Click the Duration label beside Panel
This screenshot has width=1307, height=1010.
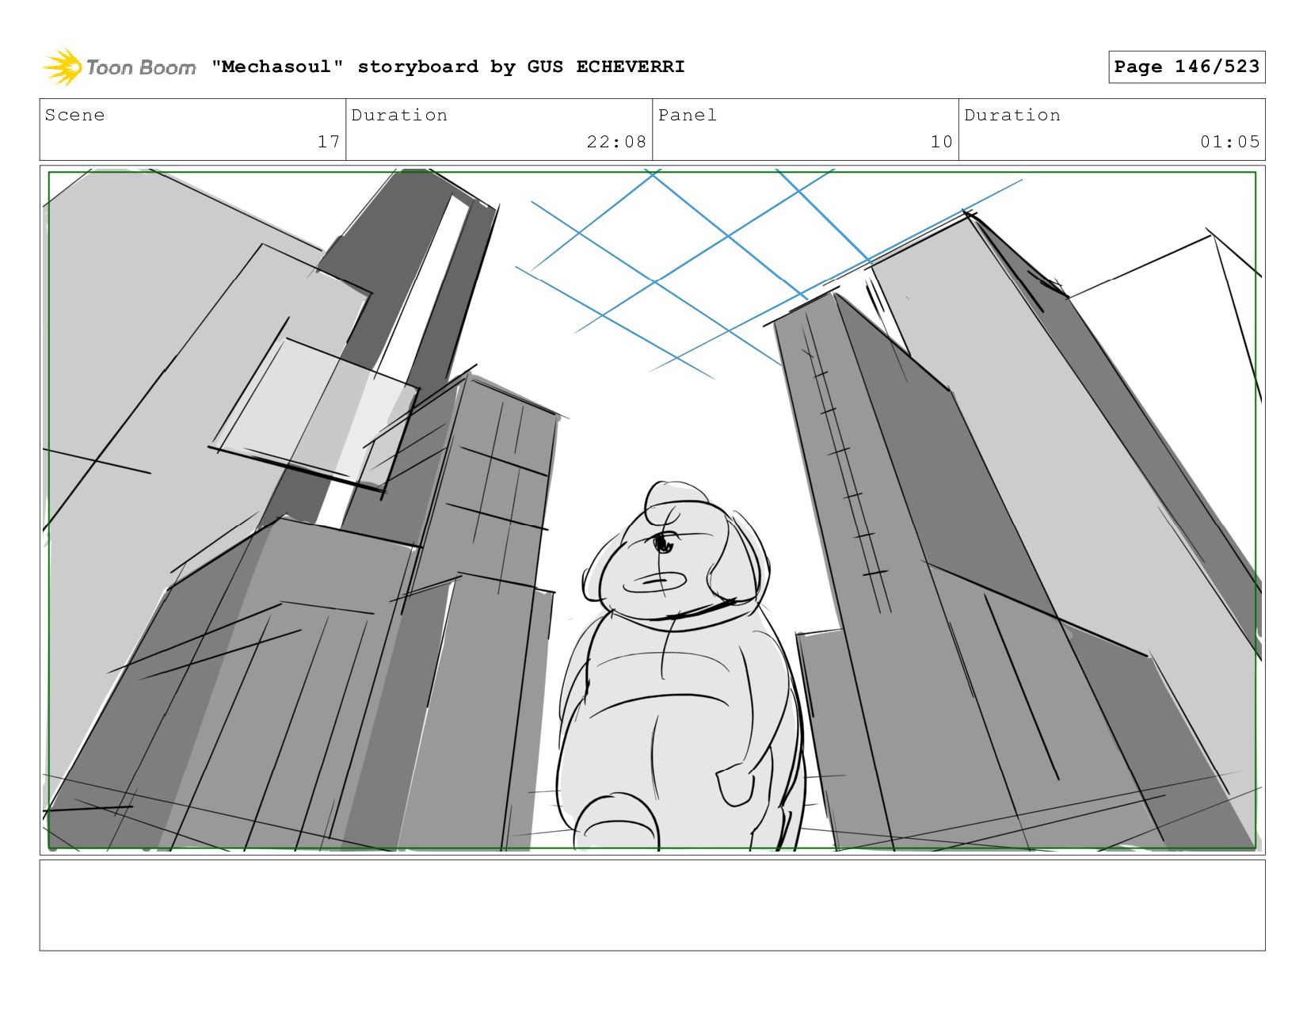[1012, 115]
